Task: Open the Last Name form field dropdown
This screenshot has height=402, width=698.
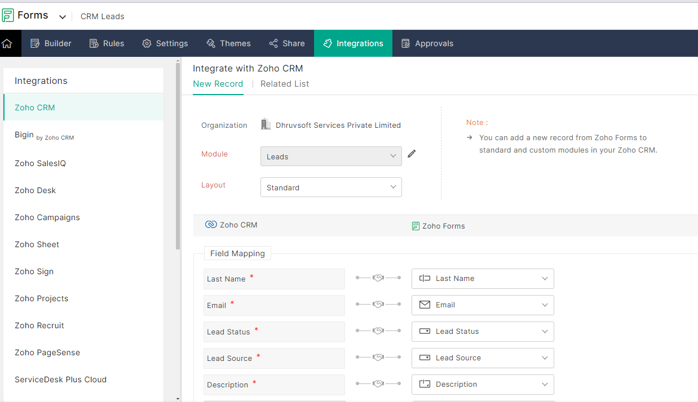Action: point(483,279)
